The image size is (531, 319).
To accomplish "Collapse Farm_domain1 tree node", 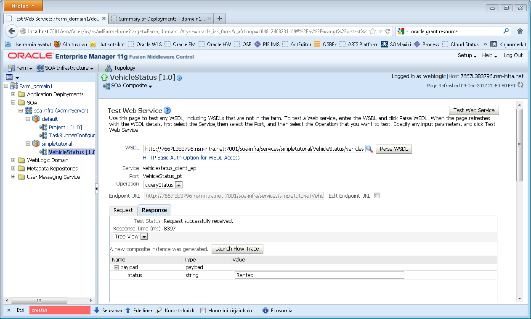I will tap(6, 86).
